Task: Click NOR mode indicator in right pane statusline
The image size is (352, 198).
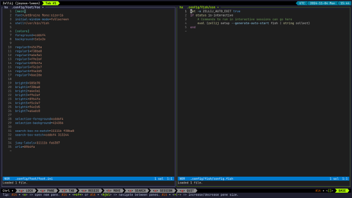Action: [182, 179]
